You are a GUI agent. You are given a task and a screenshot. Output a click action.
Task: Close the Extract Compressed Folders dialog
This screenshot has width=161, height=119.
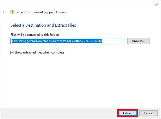pyautogui.click(x=157, y=4)
